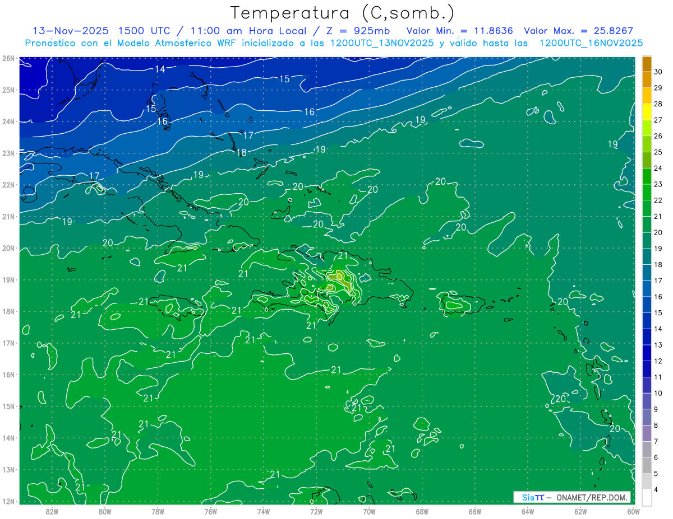Click the 72W longitude axis label
Viewport: 673px width, 519px height.
[x=316, y=511]
